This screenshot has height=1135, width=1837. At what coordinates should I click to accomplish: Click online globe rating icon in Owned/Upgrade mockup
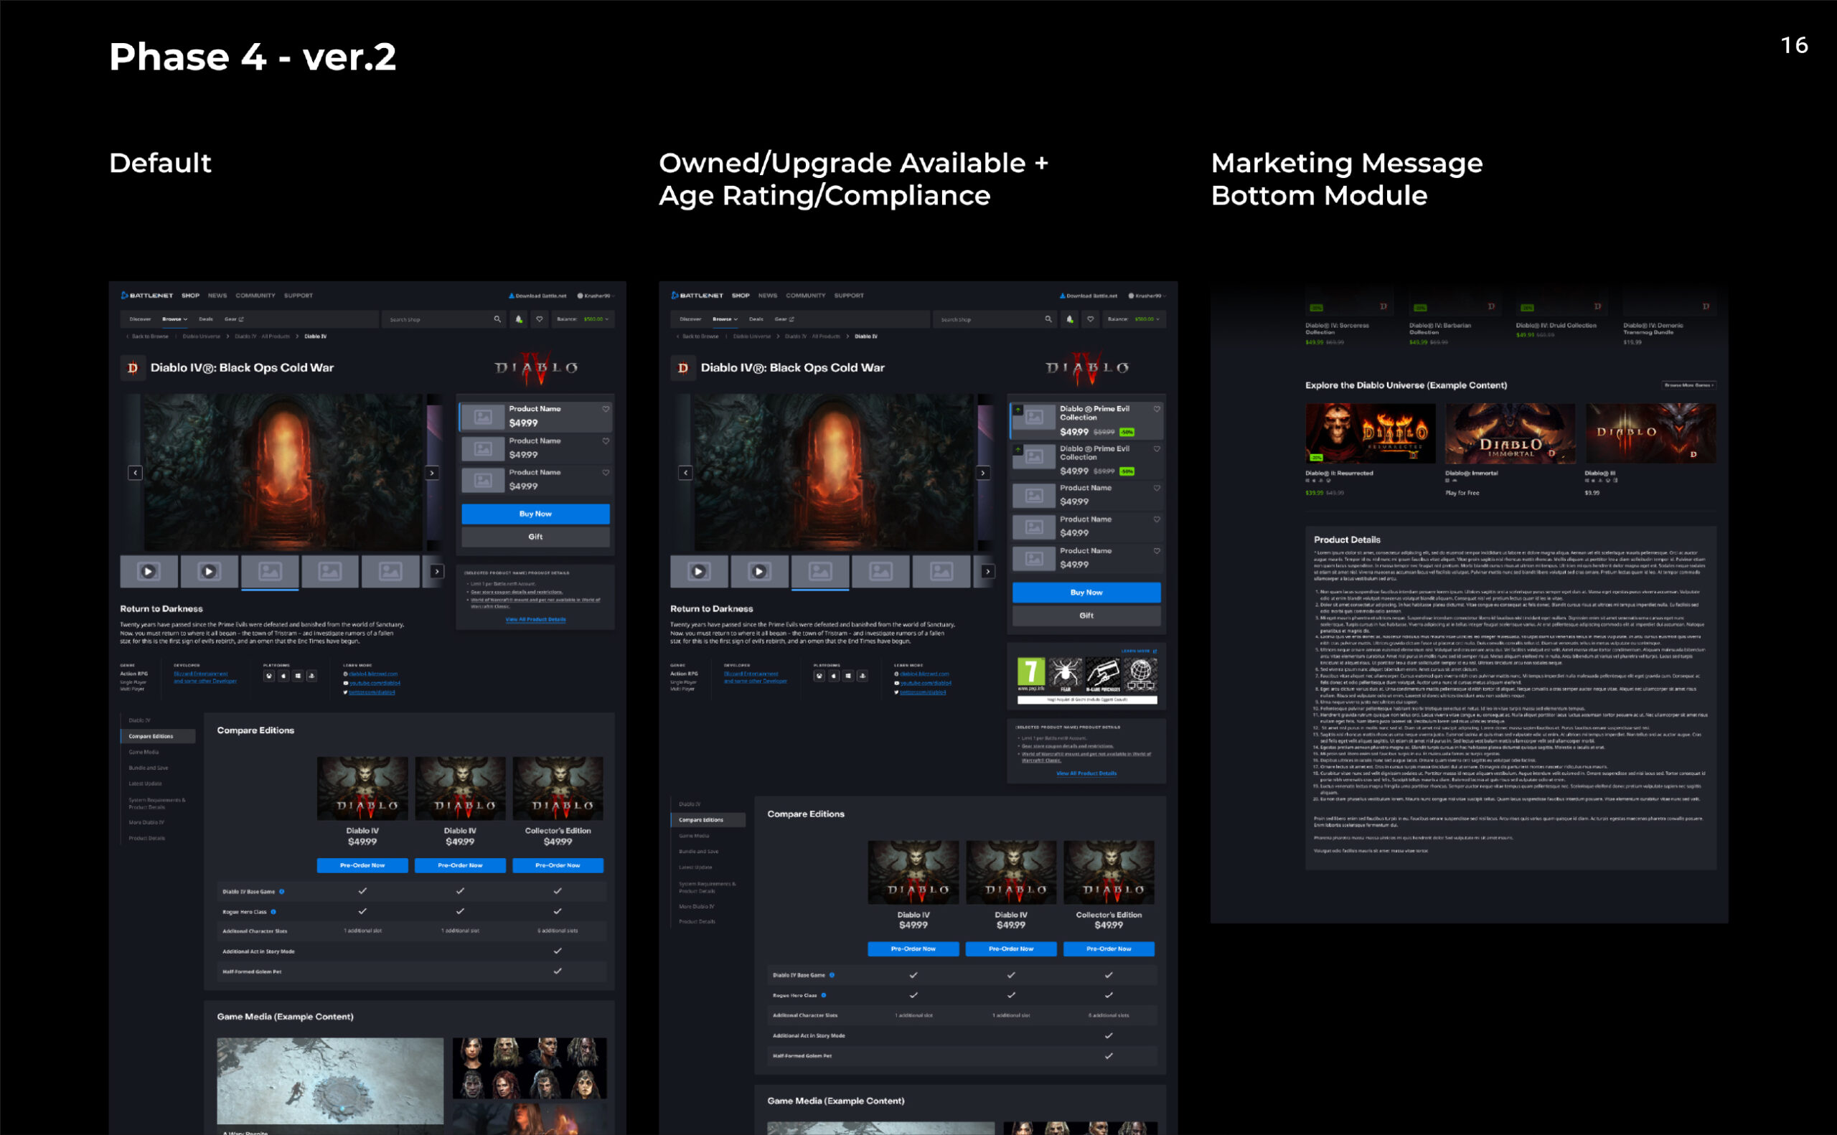point(1140,674)
